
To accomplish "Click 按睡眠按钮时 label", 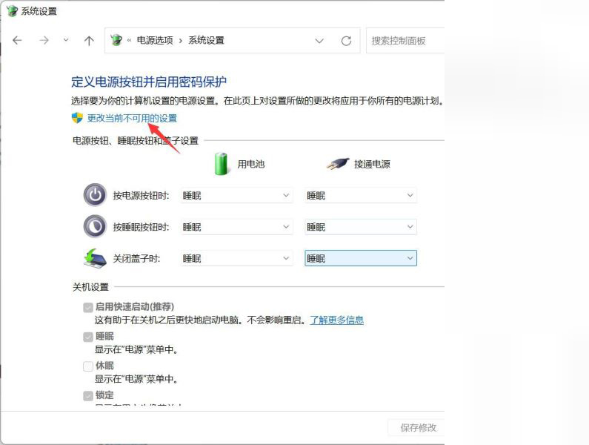I will [x=142, y=227].
